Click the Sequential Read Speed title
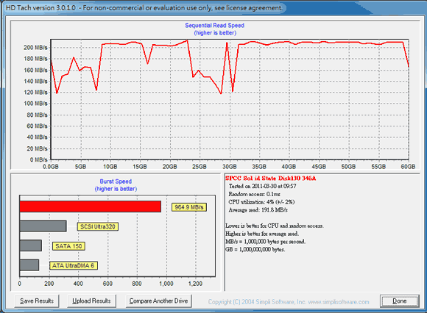427x313 pixels. [x=214, y=25]
